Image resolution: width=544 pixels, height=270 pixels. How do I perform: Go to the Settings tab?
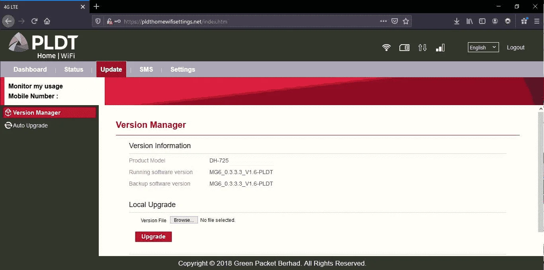[183, 69]
